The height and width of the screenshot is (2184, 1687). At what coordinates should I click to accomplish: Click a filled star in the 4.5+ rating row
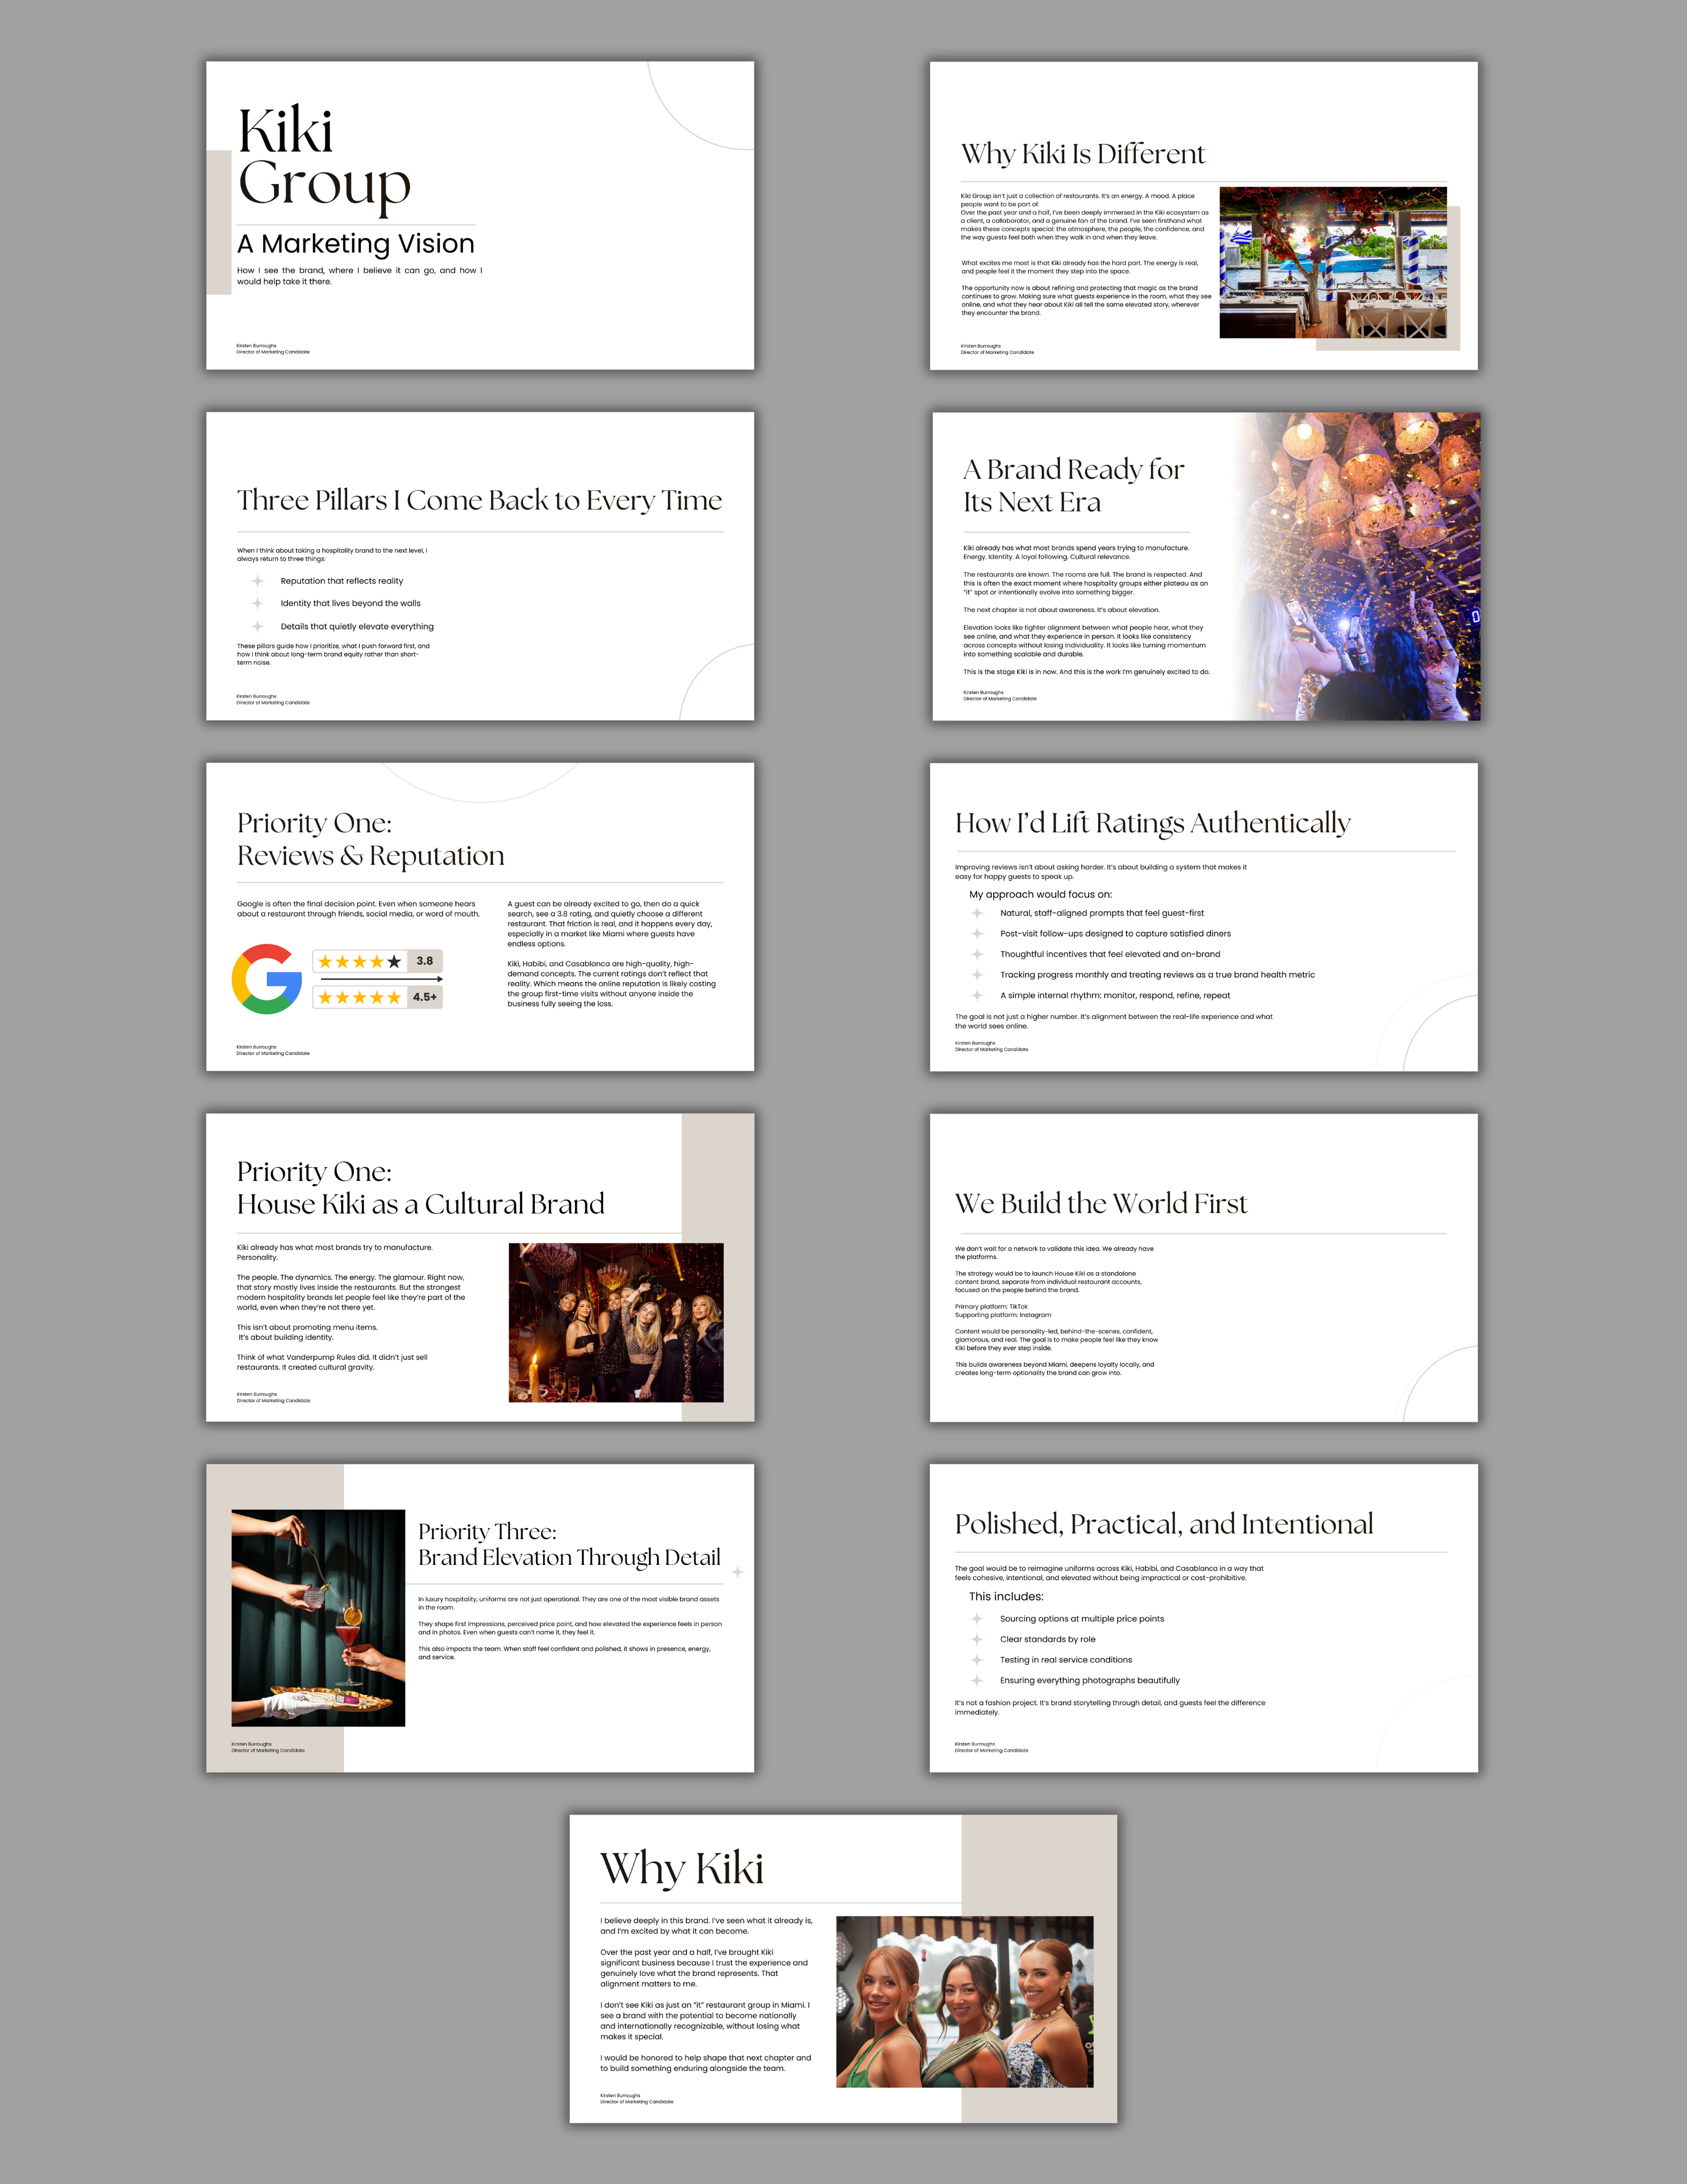326,997
